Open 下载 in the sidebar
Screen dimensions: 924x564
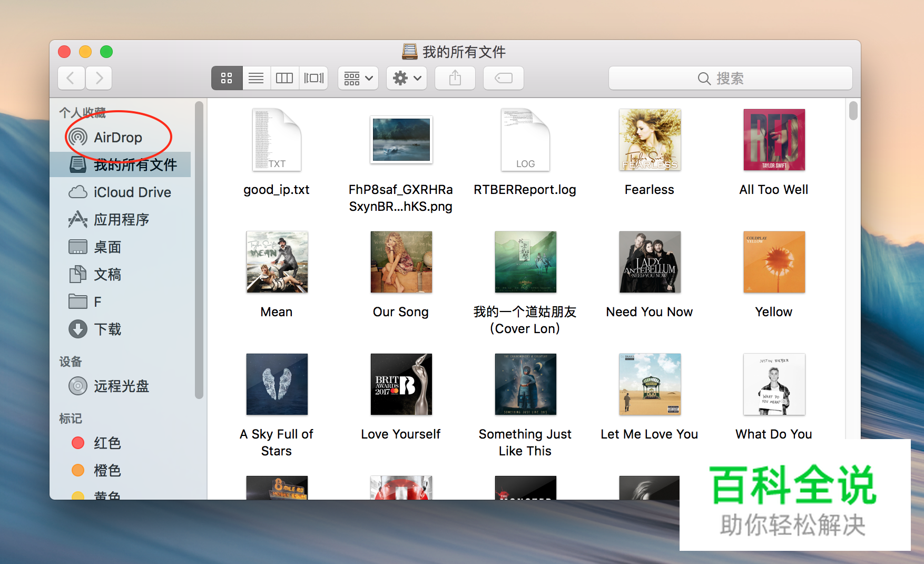120,329
